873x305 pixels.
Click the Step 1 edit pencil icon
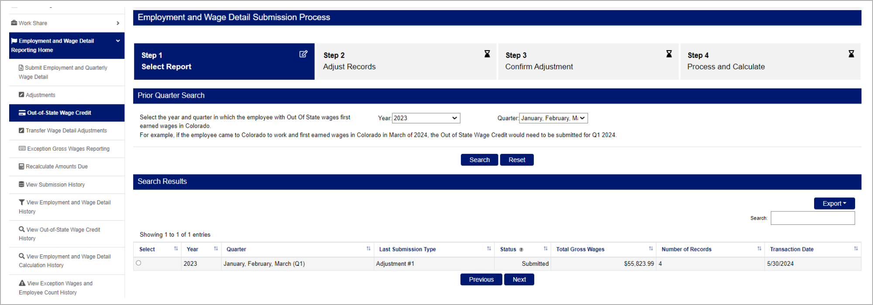pos(303,54)
